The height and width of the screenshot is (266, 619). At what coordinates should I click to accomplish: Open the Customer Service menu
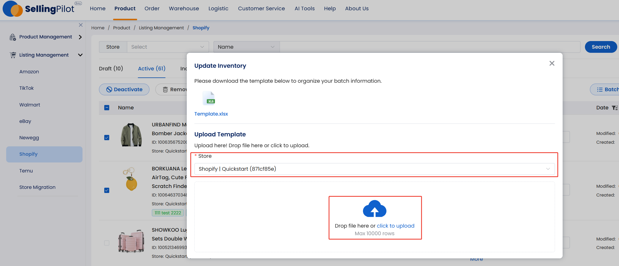(x=261, y=9)
